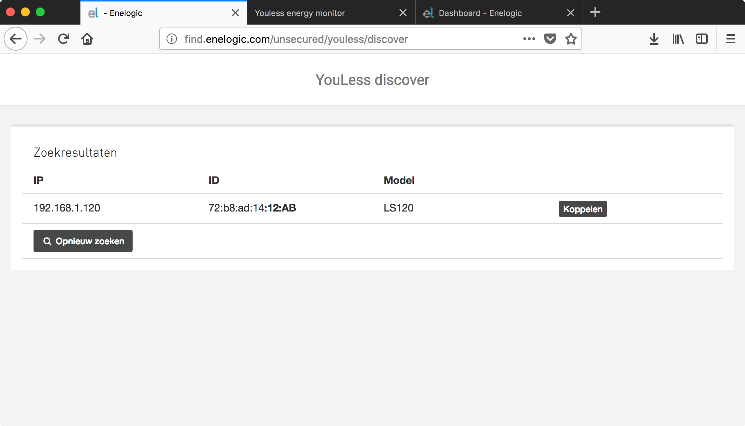Open the library bookmarks and history

678,39
